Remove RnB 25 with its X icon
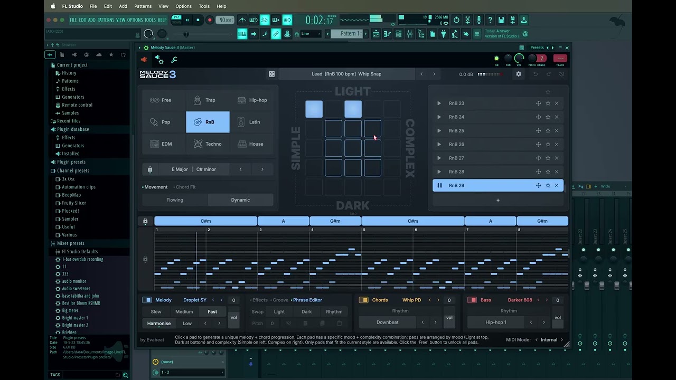This screenshot has height=380, width=676. click(x=557, y=131)
